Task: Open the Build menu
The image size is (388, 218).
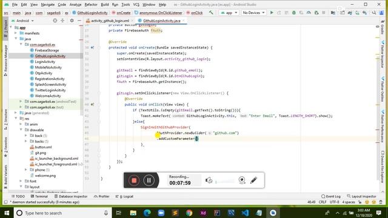Action: click(x=105, y=4)
